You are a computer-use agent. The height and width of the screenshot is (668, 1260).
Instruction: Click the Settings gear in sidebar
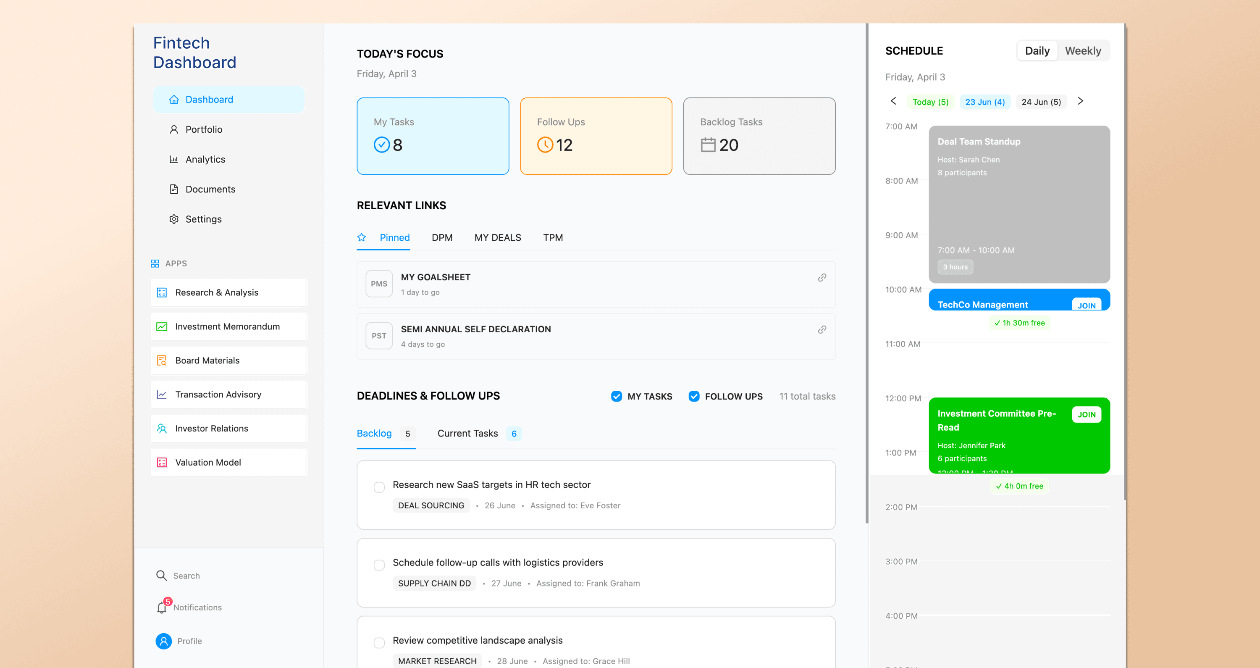tap(173, 219)
